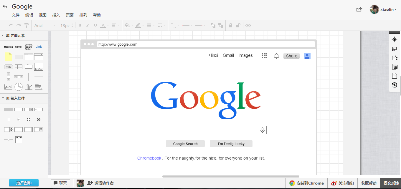Click the notification bell in the mockup
Viewport: 401px width, 189px height.
tap(276, 56)
